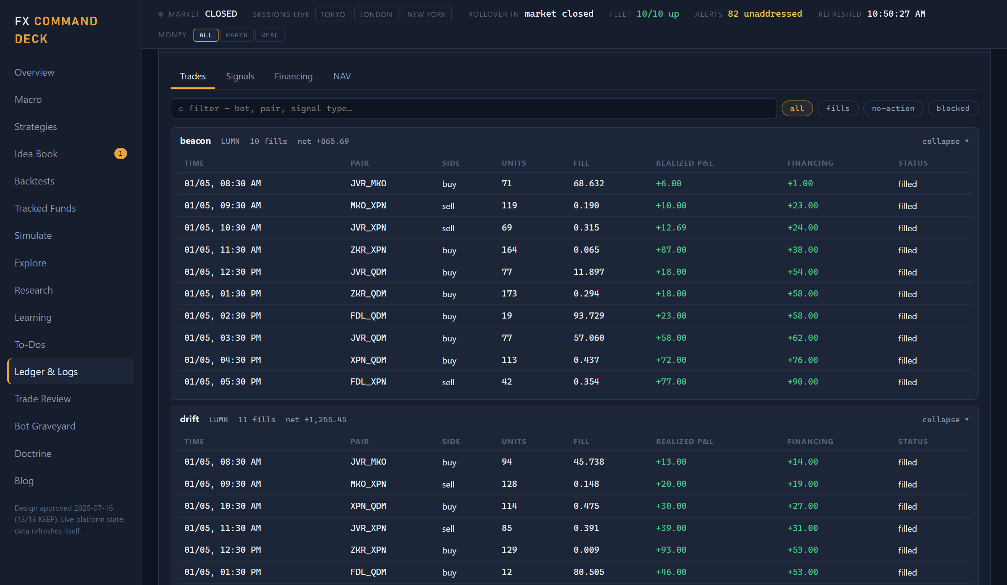Screen dimensions: 1007x585
Task: Click beacon fill value 93.729
Action: point(588,316)
